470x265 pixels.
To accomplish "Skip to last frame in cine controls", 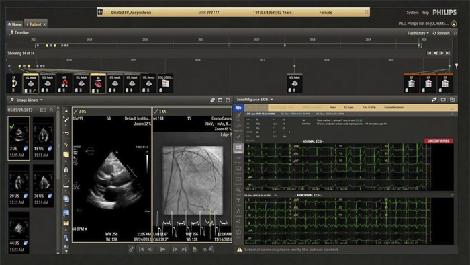I will click(185, 249).
